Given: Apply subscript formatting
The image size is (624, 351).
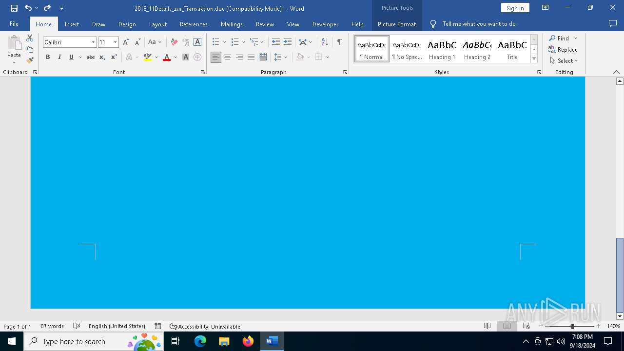Looking at the screenshot, I should tap(102, 57).
